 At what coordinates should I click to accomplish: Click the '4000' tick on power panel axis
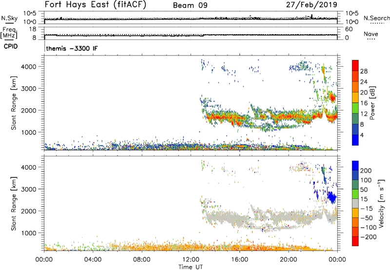pos(29,67)
